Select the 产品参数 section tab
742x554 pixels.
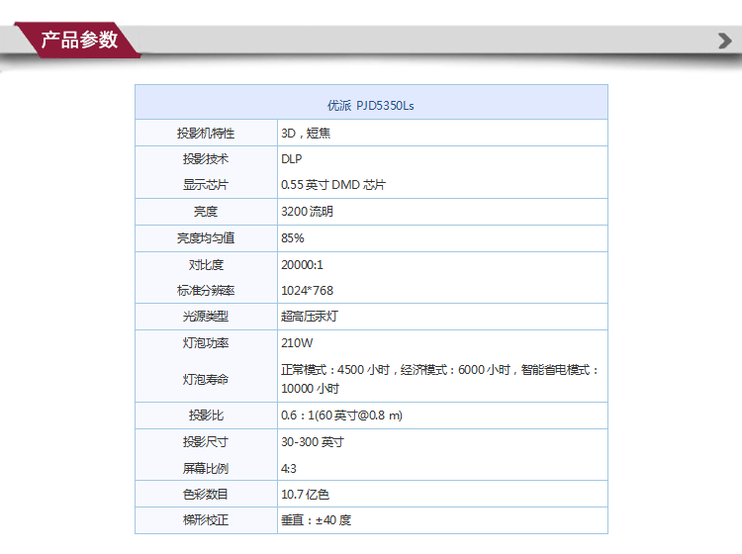click(x=78, y=40)
